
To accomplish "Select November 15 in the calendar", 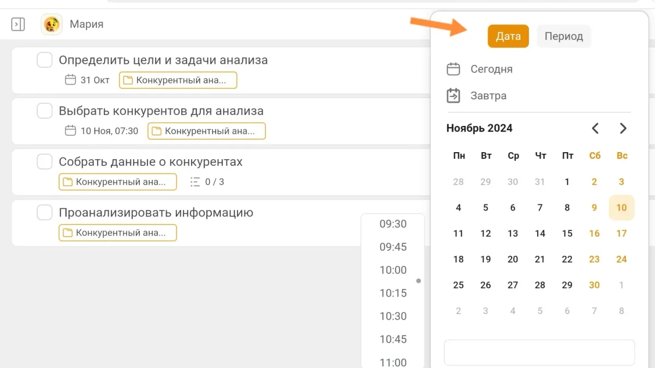I will click(567, 233).
